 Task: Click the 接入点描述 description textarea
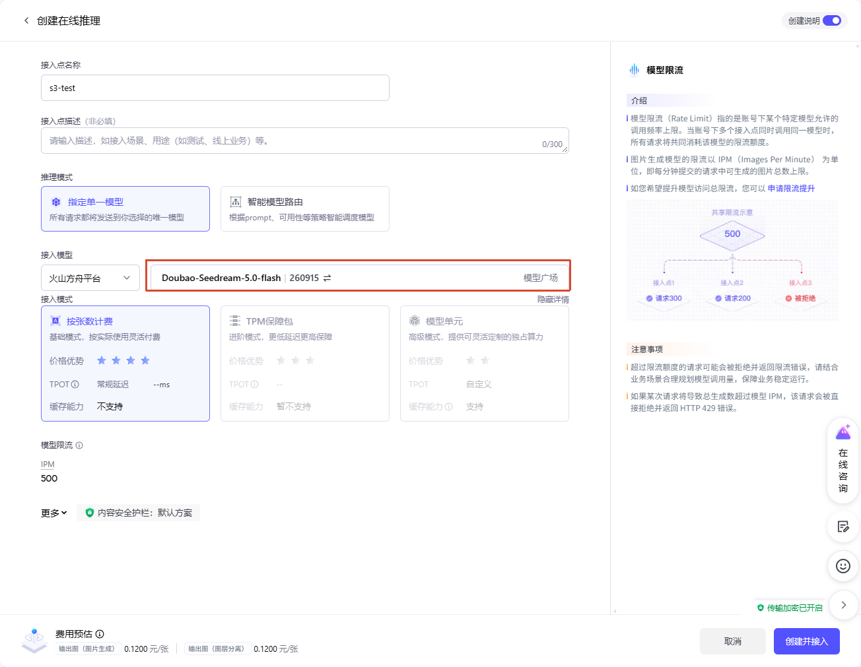tap(305, 141)
